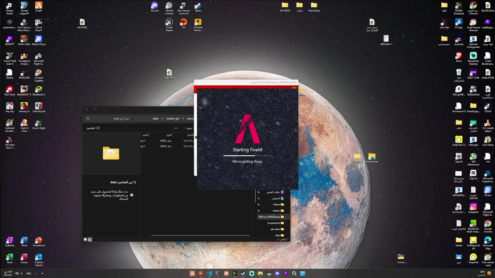
Task: Open the Videos folder in Explorer sidebar
Action: 278,204
